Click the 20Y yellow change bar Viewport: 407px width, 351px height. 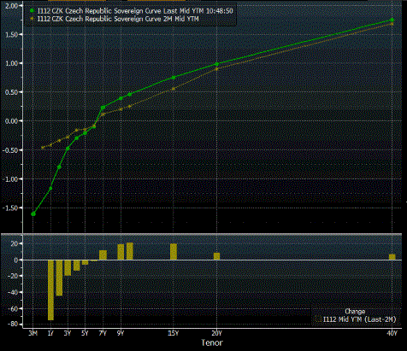coord(216,256)
